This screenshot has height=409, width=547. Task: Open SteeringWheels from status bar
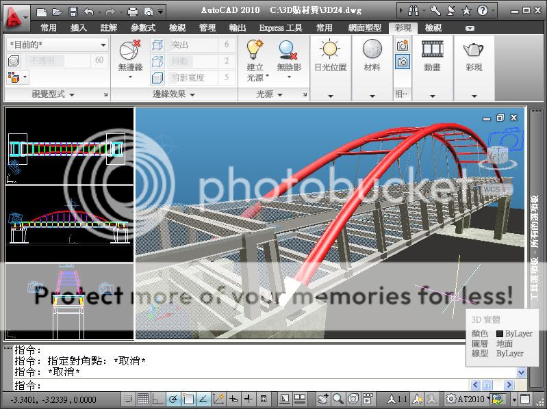pos(353,399)
